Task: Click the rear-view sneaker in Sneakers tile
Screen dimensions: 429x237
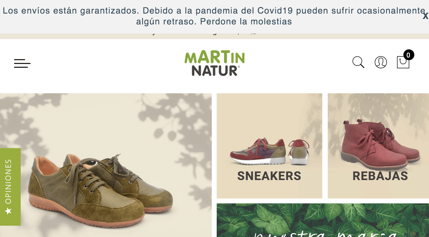Action: (x=299, y=152)
